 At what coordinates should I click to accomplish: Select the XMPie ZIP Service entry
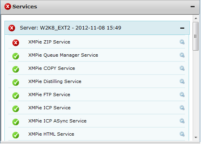point(97,42)
